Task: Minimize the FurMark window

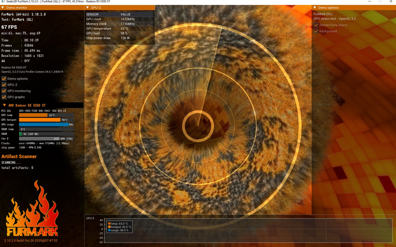Action: pos(370,1)
